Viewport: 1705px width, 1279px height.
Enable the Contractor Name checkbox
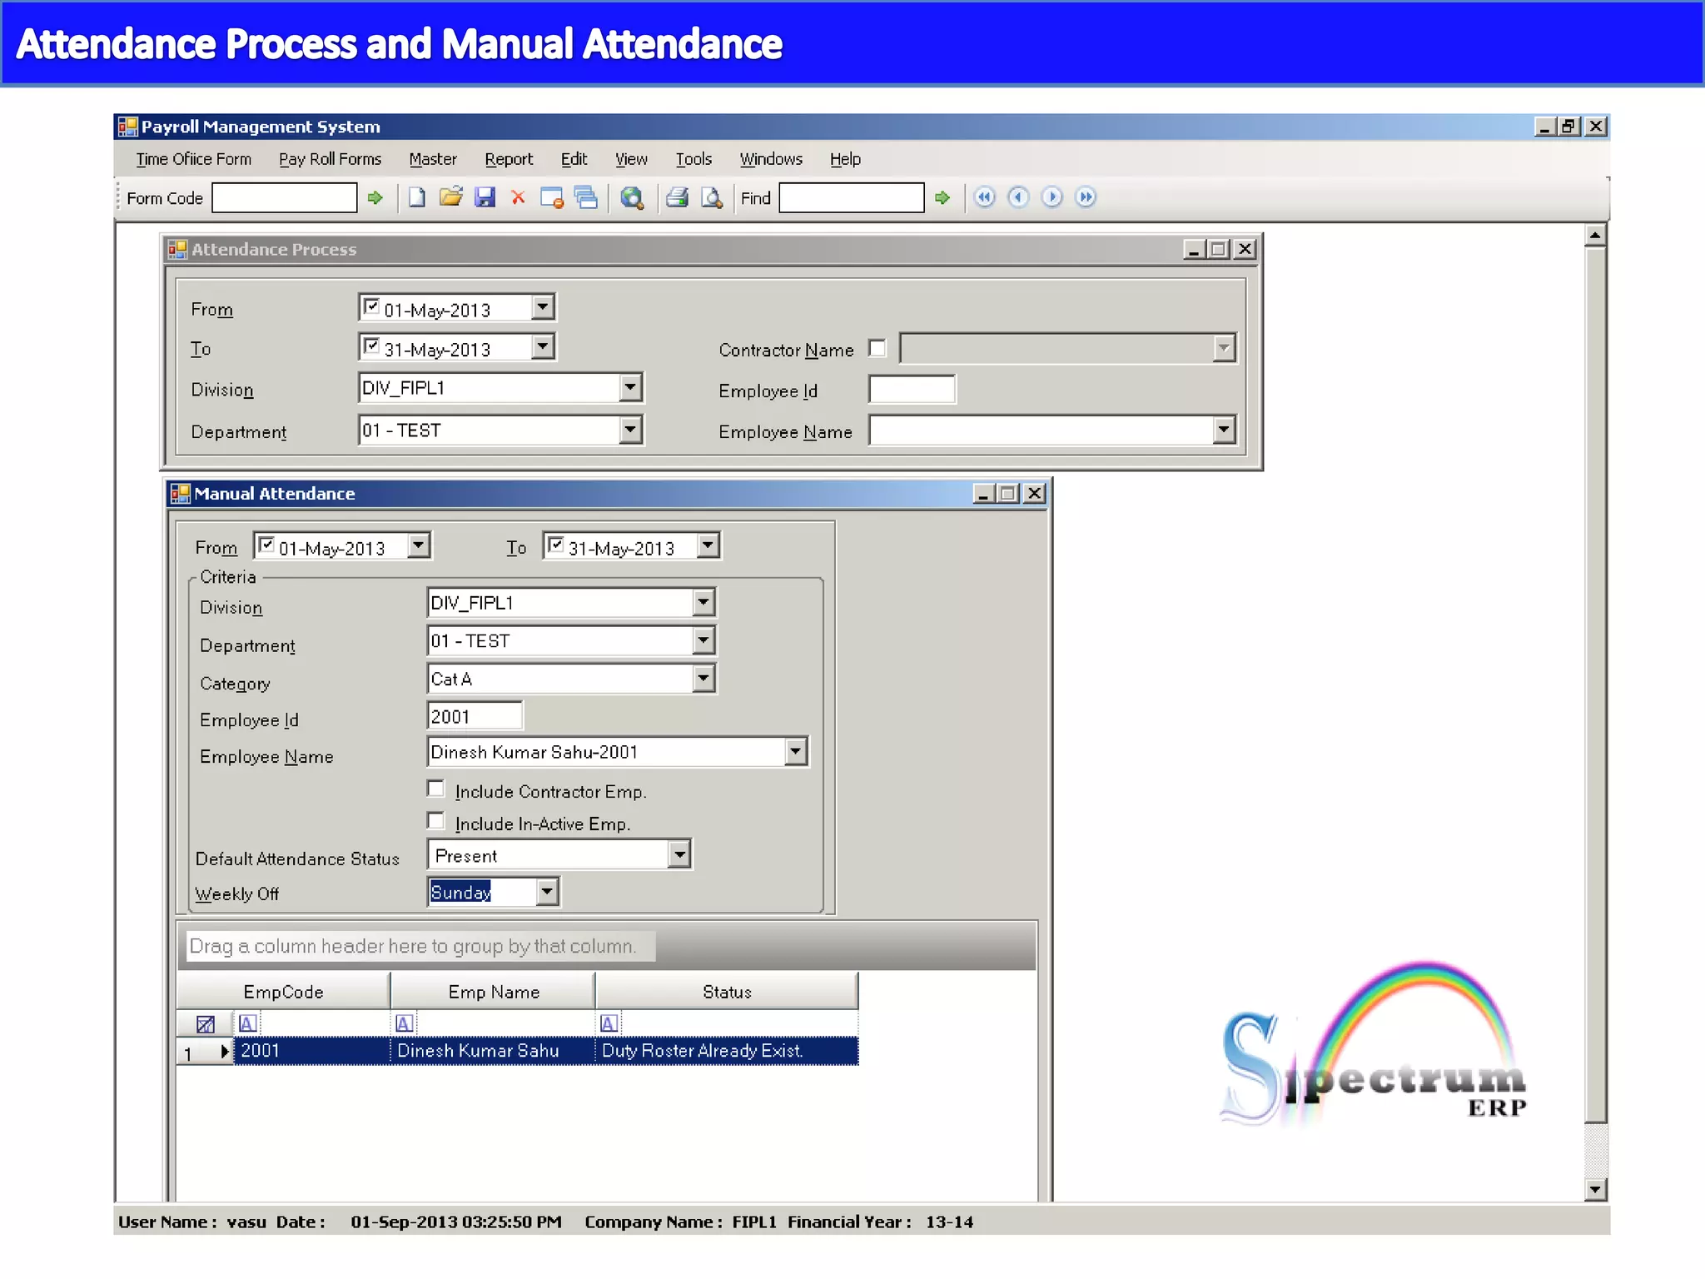[x=877, y=348]
